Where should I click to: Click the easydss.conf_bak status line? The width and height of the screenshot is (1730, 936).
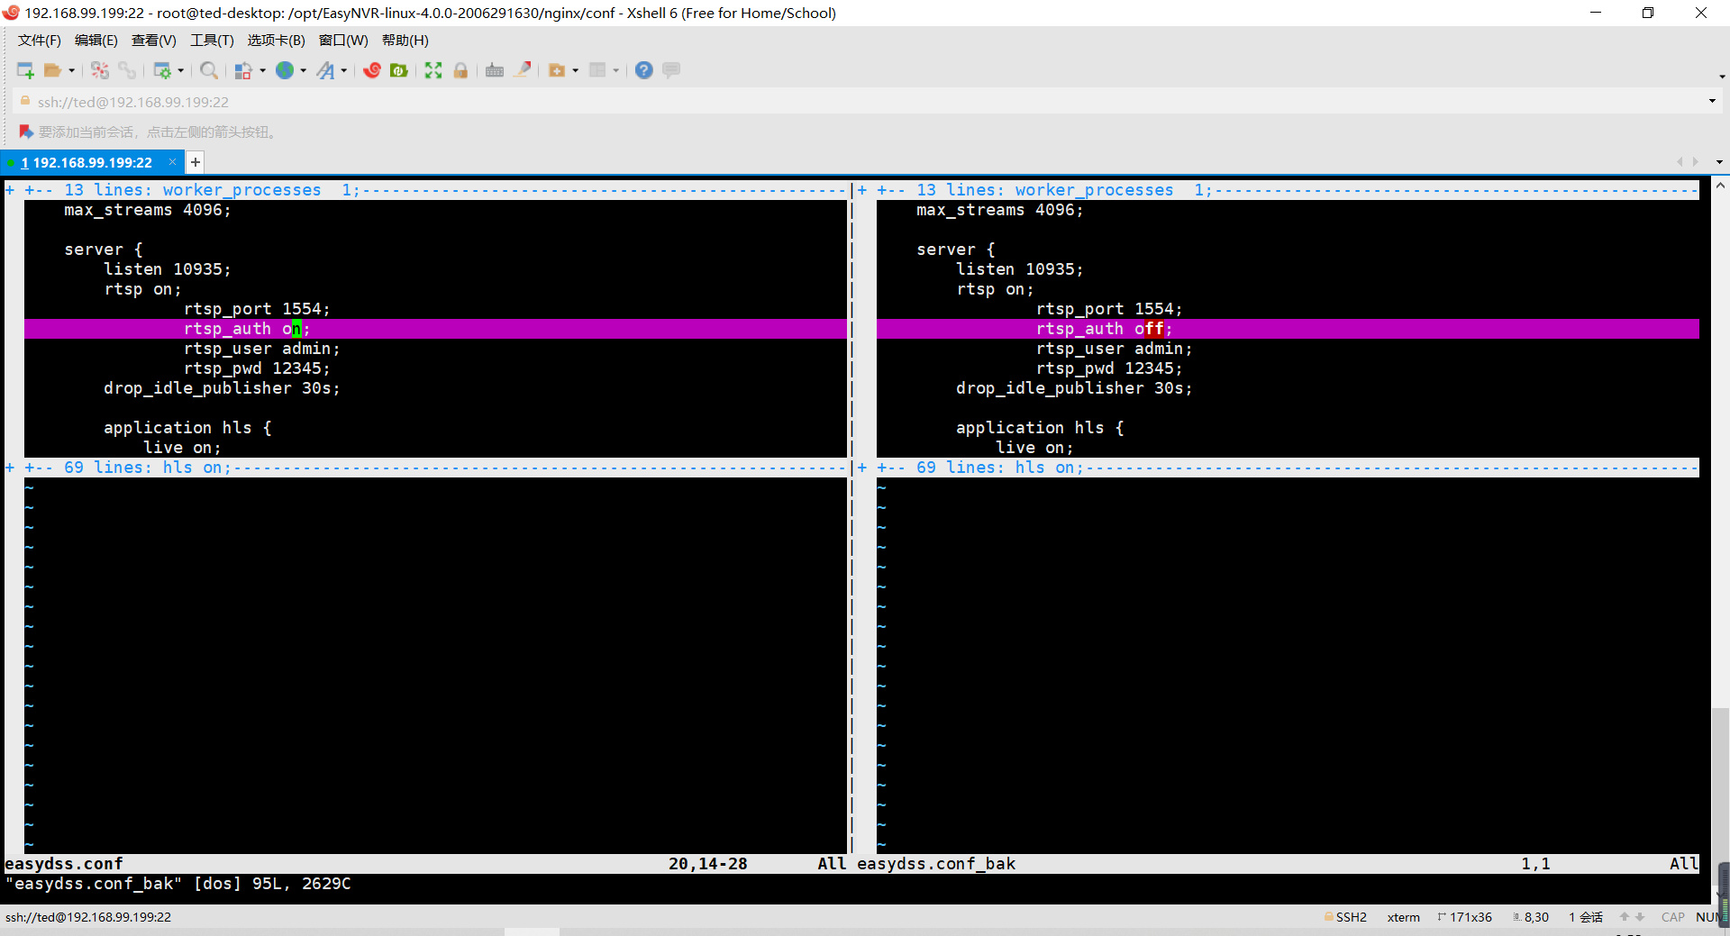click(1278, 864)
